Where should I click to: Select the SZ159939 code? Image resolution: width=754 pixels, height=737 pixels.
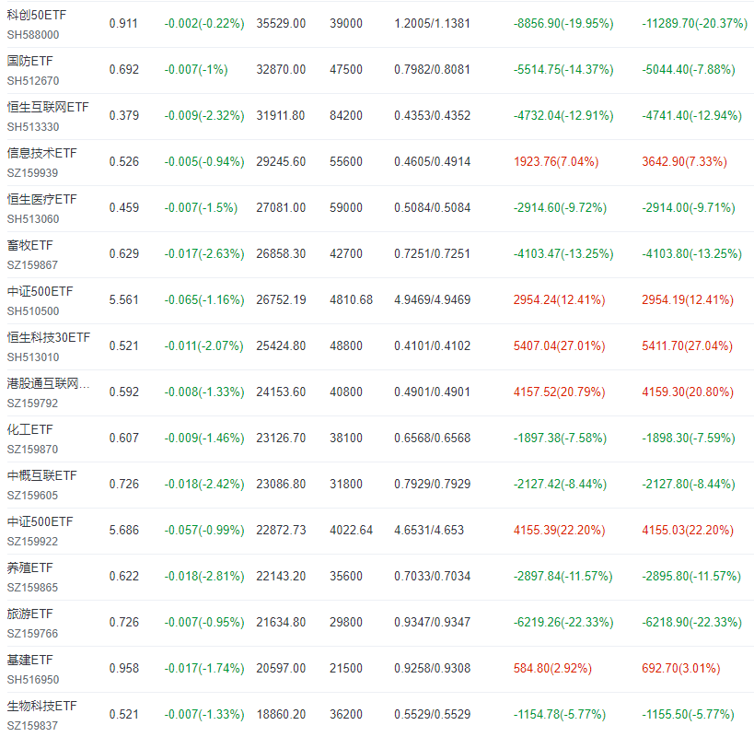click(32, 172)
